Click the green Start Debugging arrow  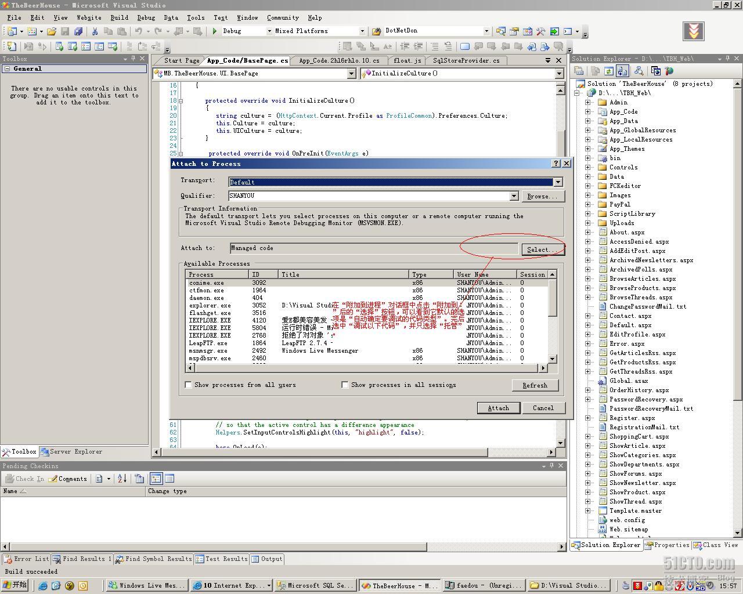point(215,31)
